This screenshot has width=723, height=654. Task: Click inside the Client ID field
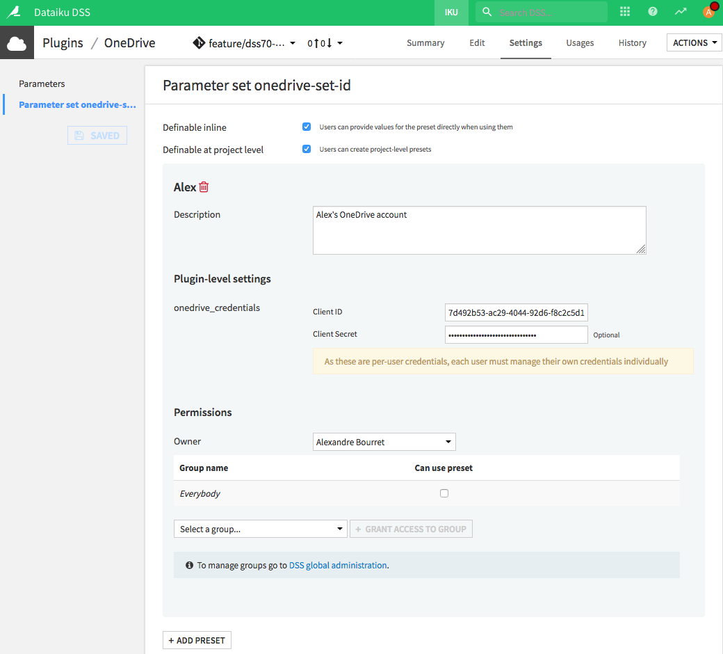(516, 312)
